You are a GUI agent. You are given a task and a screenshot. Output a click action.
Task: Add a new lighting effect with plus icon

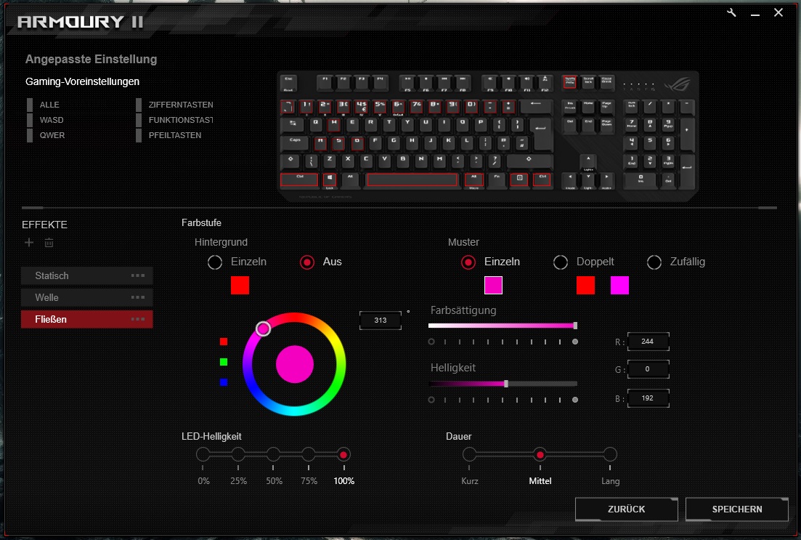pyautogui.click(x=28, y=243)
